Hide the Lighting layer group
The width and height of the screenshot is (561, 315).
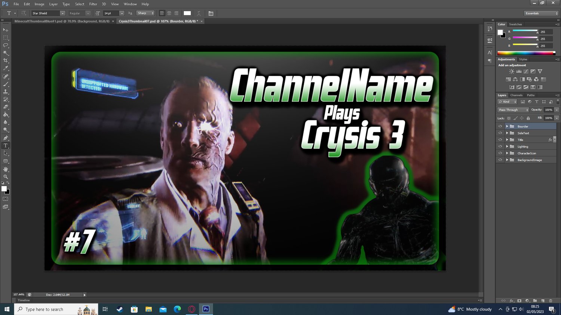click(500, 146)
